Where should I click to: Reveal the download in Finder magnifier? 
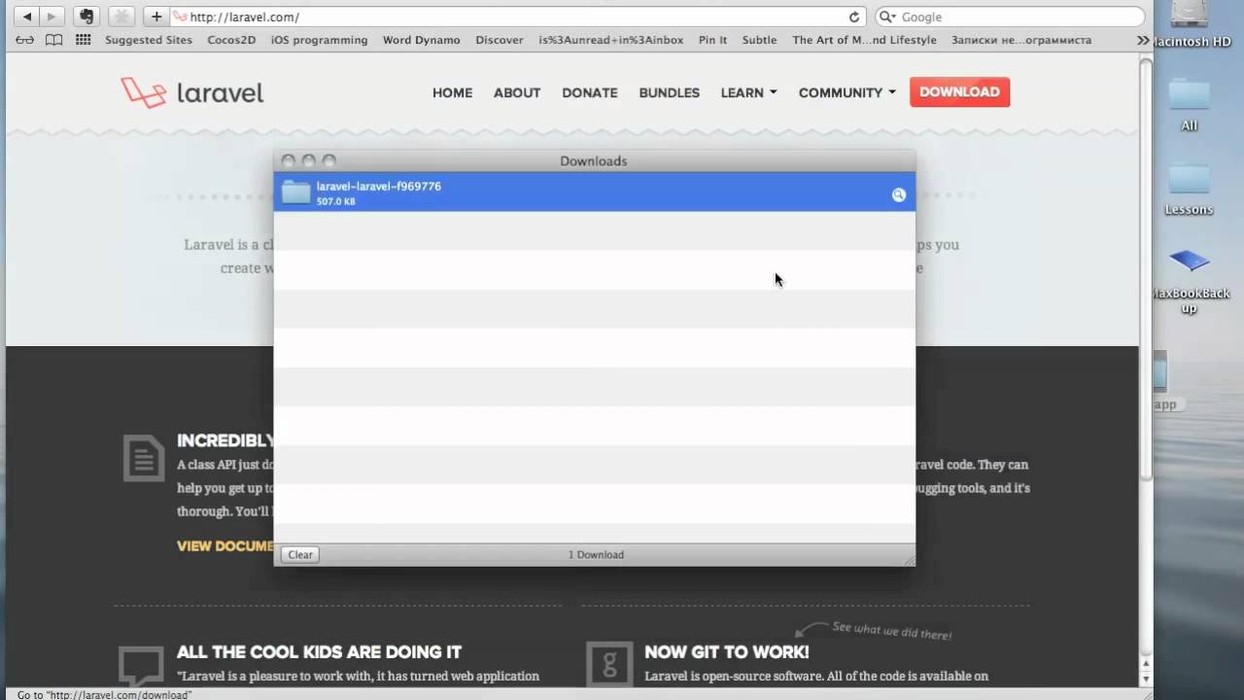899,194
